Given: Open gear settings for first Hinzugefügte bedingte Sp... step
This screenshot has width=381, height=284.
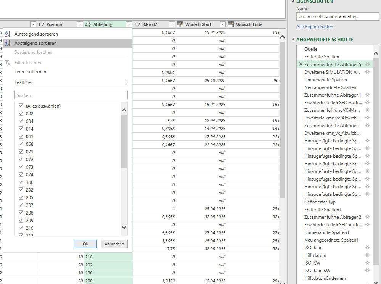Looking at the screenshot, I should point(367,140).
